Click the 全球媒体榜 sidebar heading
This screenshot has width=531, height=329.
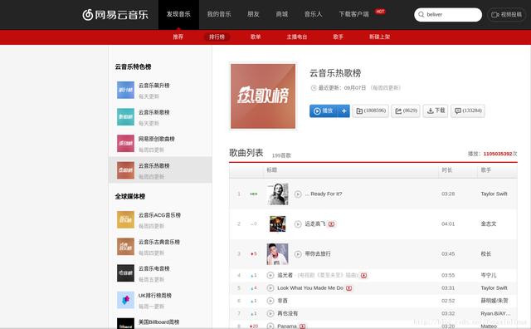tap(130, 196)
